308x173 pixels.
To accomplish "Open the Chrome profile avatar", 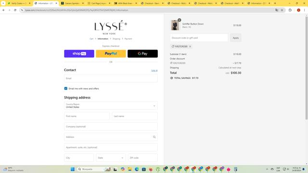I will click(298, 10).
